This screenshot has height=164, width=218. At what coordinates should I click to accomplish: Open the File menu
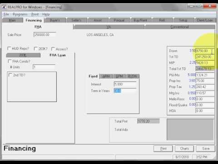tap(6, 15)
